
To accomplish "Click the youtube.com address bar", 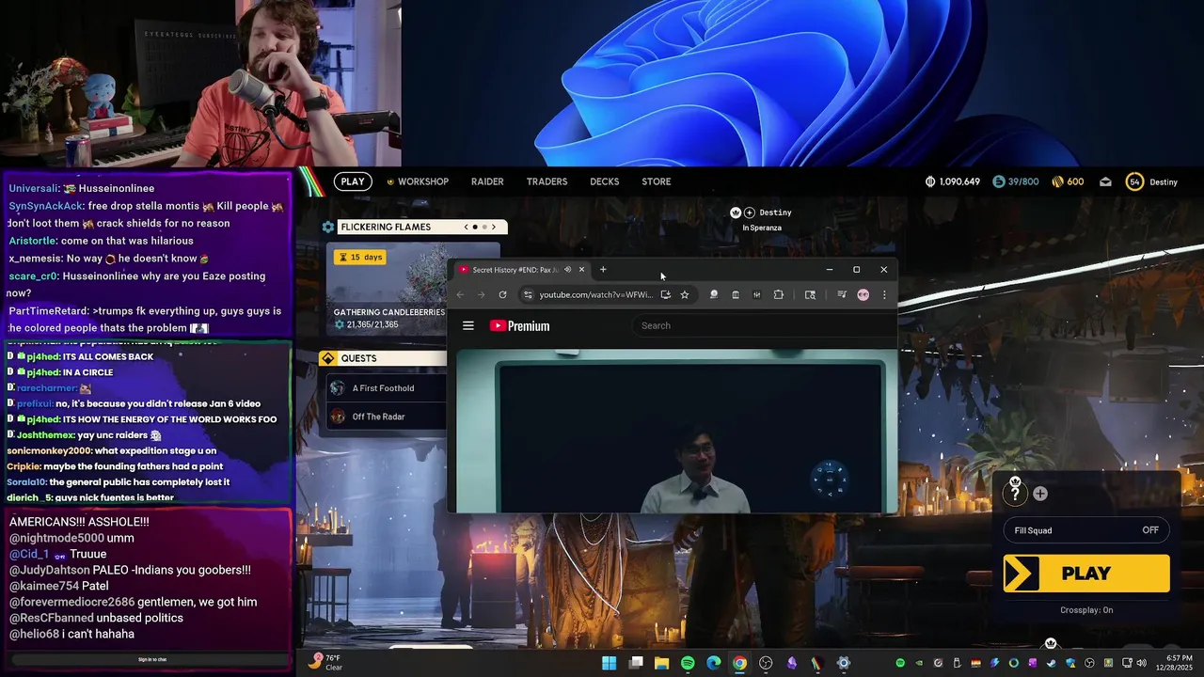I will coord(595,294).
